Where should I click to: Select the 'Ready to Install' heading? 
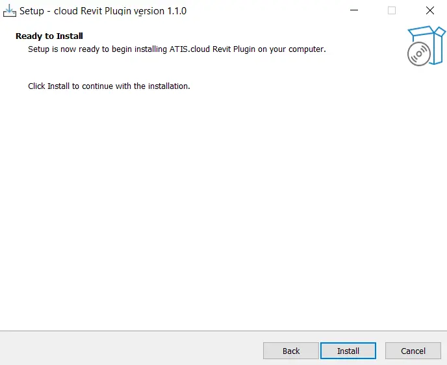tap(49, 36)
